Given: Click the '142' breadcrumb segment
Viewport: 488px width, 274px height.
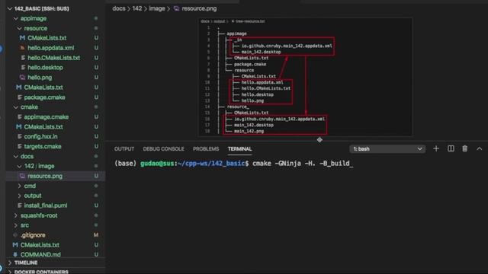Looking at the screenshot, I should point(137,8).
